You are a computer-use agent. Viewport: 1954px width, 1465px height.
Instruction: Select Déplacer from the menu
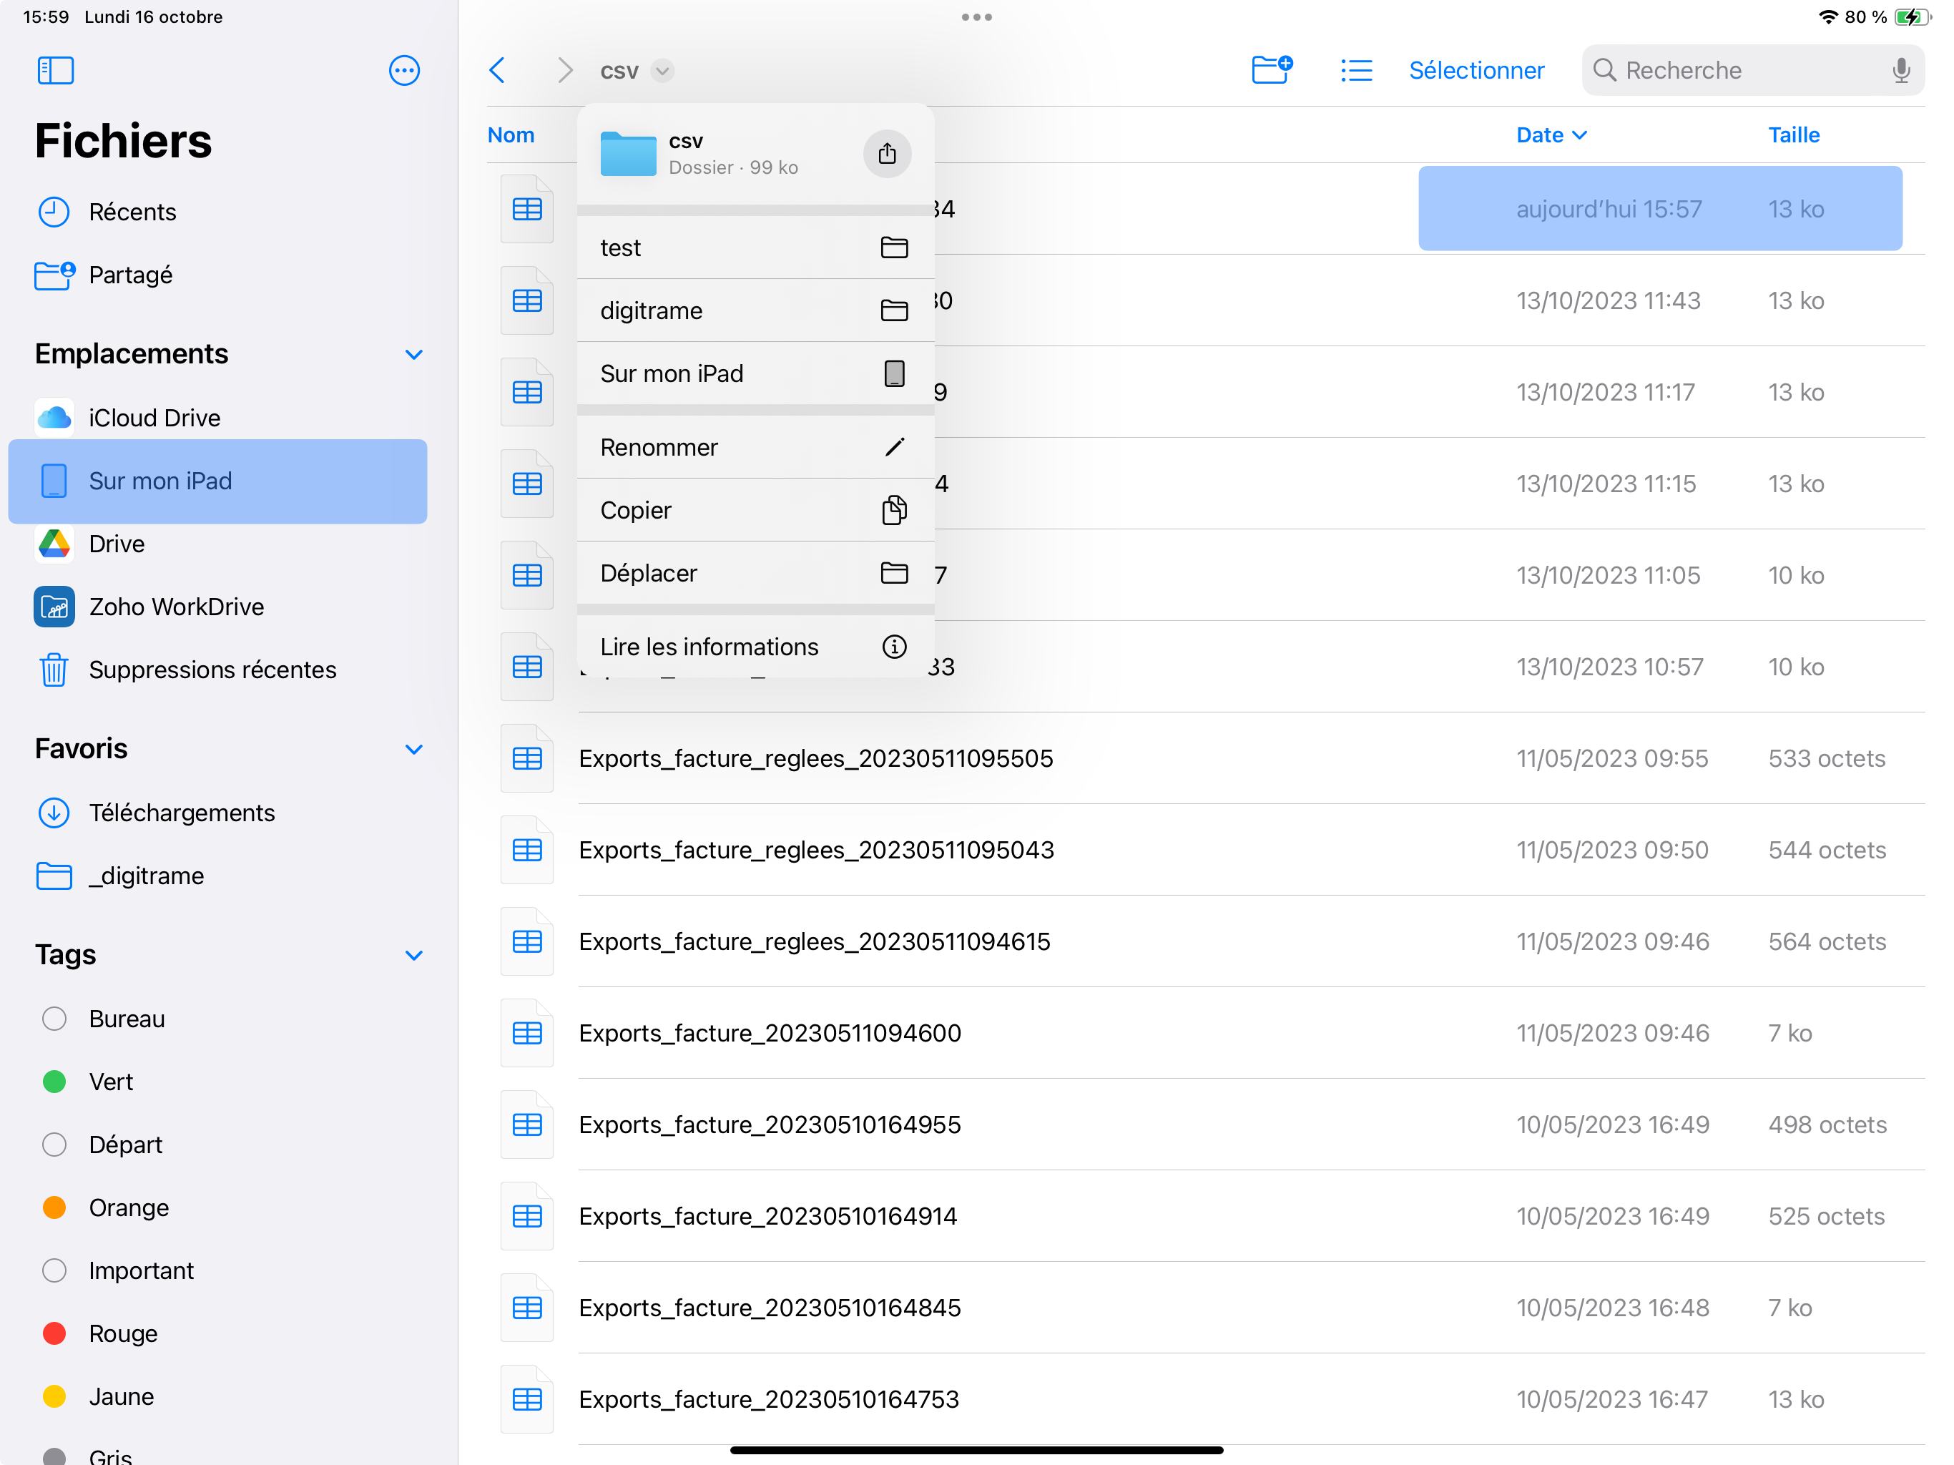pyautogui.click(x=755, y=574)
